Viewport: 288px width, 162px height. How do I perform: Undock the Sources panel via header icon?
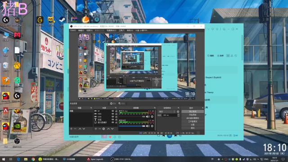pos(116,108)
